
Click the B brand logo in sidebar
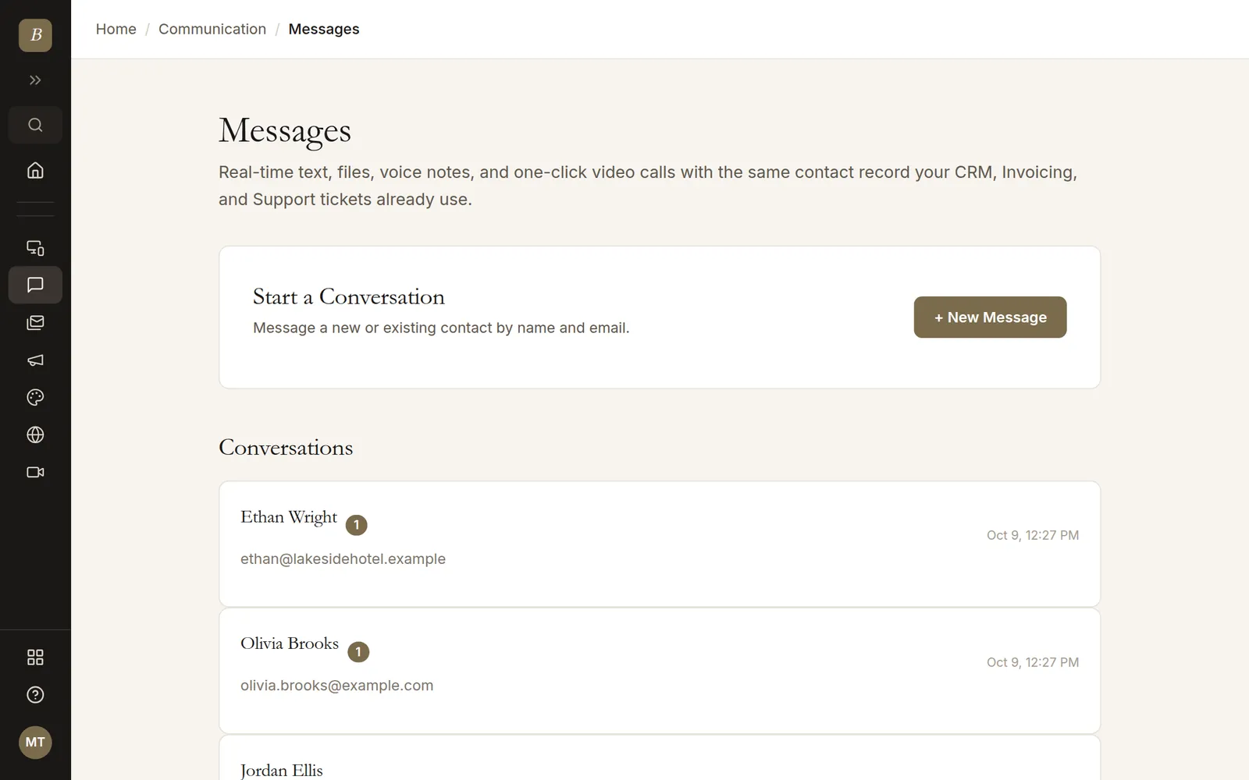pos(35,35)
